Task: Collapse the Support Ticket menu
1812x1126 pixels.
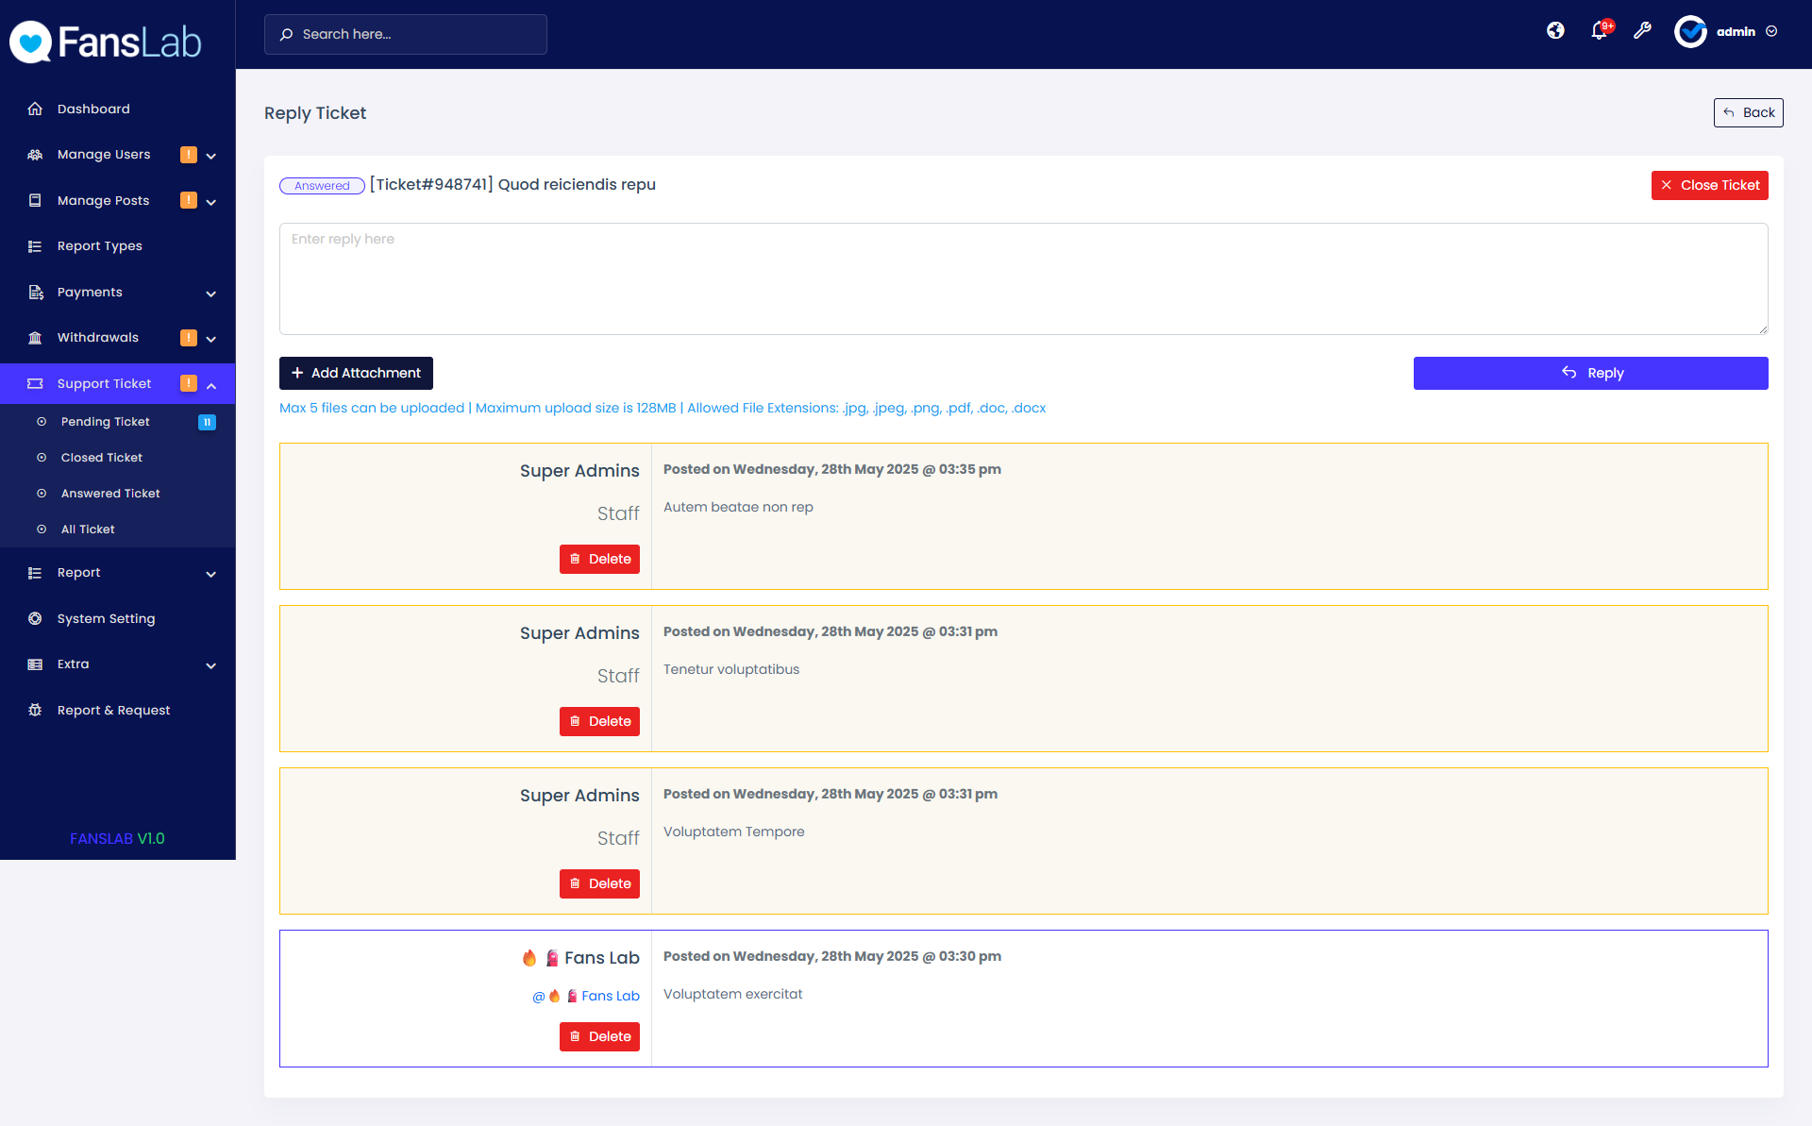Action: [x=211, y=383]
